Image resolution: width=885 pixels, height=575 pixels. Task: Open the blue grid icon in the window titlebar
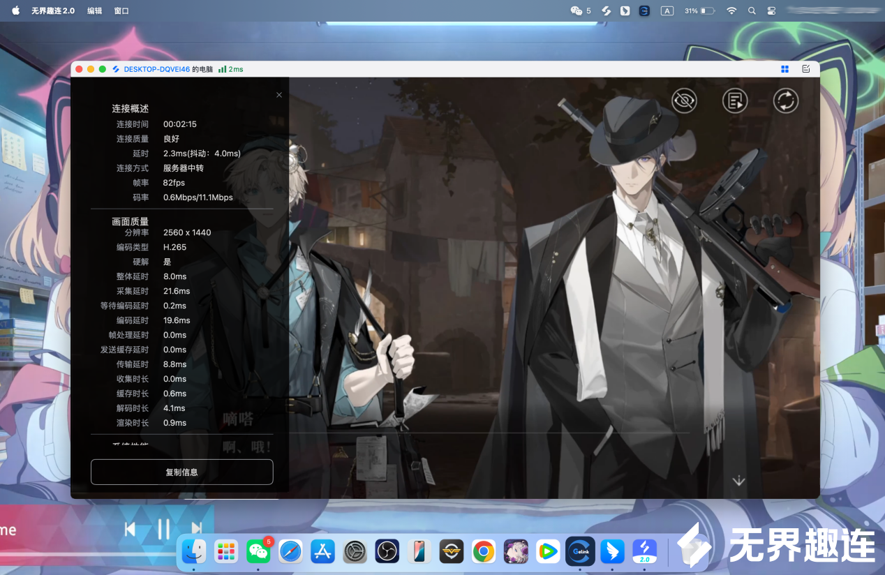pos(785,69)
